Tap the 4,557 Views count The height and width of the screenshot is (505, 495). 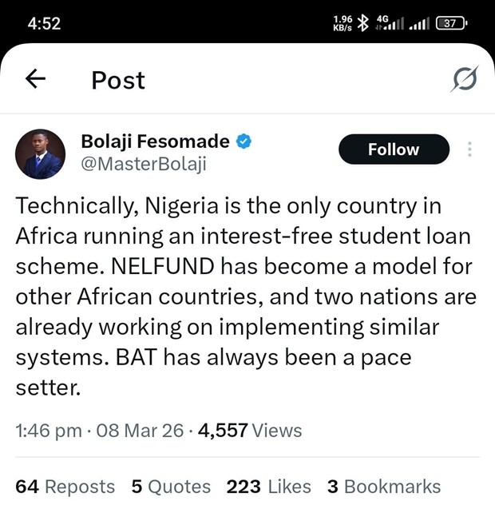(x=250, y=431)
